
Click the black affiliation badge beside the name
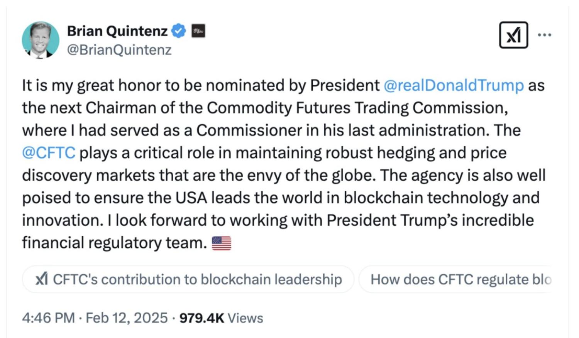click(198, 31)
